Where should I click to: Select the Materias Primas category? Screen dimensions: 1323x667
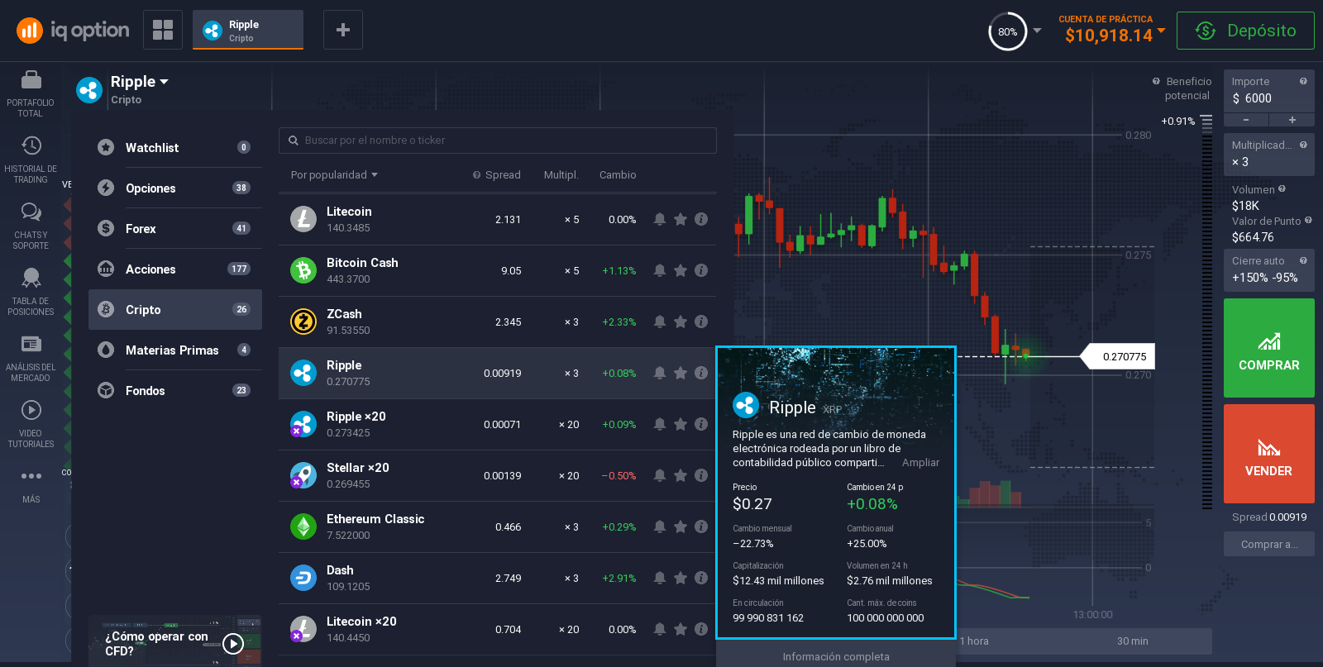(x=175, y=350)
